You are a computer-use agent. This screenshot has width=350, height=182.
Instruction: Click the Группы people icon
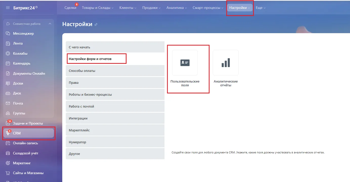coord(8,113)
